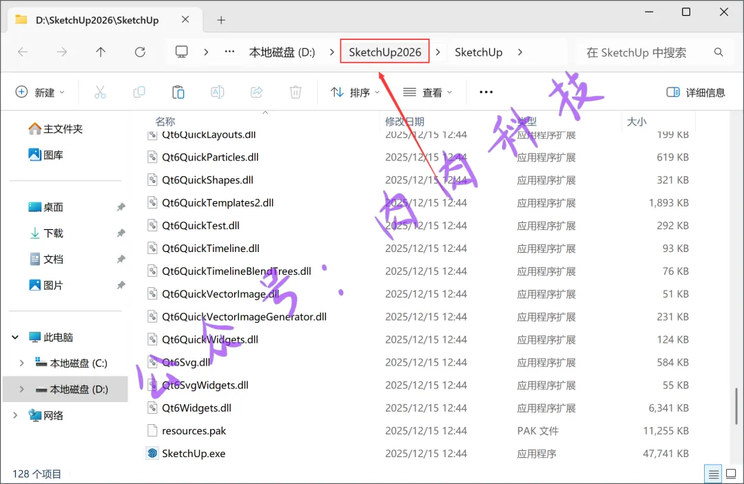The image size is (744, 484).
Task: Click the pin icon beside 桌面
Action: point(121,207)
